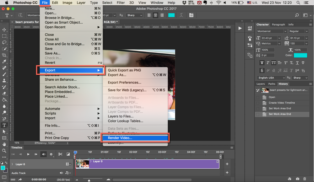Click the vertical scale 100% field

(268, 50)
